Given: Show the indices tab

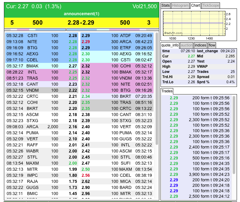Looking at the screenshot, I should pyautogui.click(x=200, y=45).
